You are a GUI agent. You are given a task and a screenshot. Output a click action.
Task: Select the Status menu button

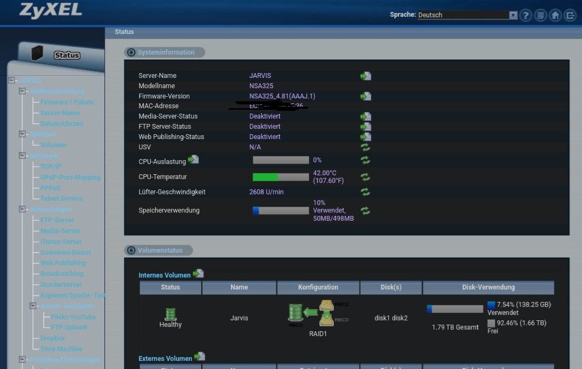(x=67, y=55)
